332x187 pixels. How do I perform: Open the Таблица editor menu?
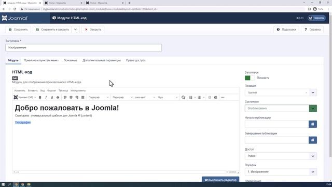coord(63,90)
